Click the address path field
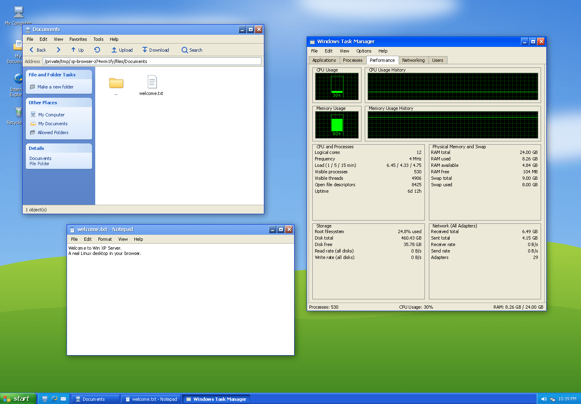 click(x=152, y=61)
